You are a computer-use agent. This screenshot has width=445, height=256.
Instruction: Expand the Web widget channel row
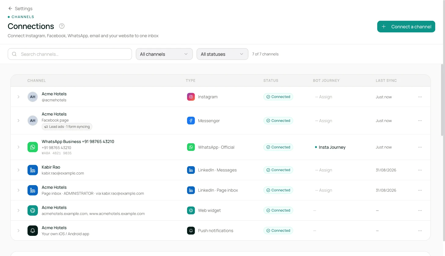point(18,210)
